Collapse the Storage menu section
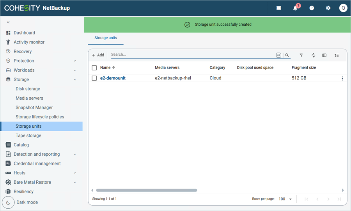 pos(74,79)
